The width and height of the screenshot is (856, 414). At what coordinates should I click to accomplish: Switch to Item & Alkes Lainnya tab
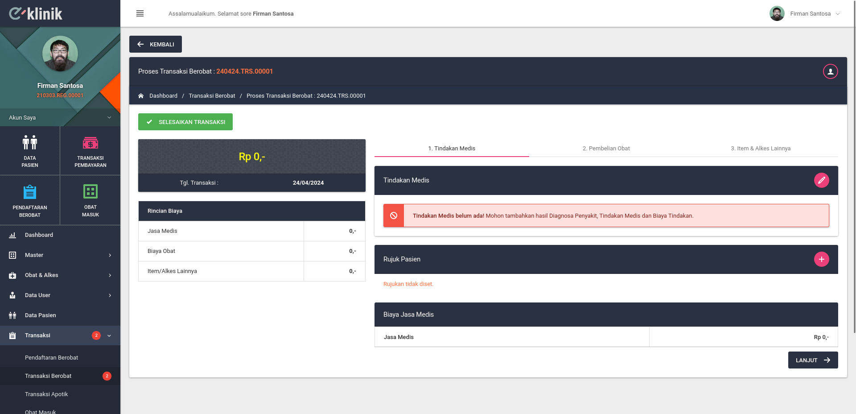(761, 148)
